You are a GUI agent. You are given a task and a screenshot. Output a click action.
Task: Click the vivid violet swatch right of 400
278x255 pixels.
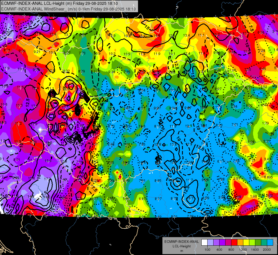coord(222,243)
